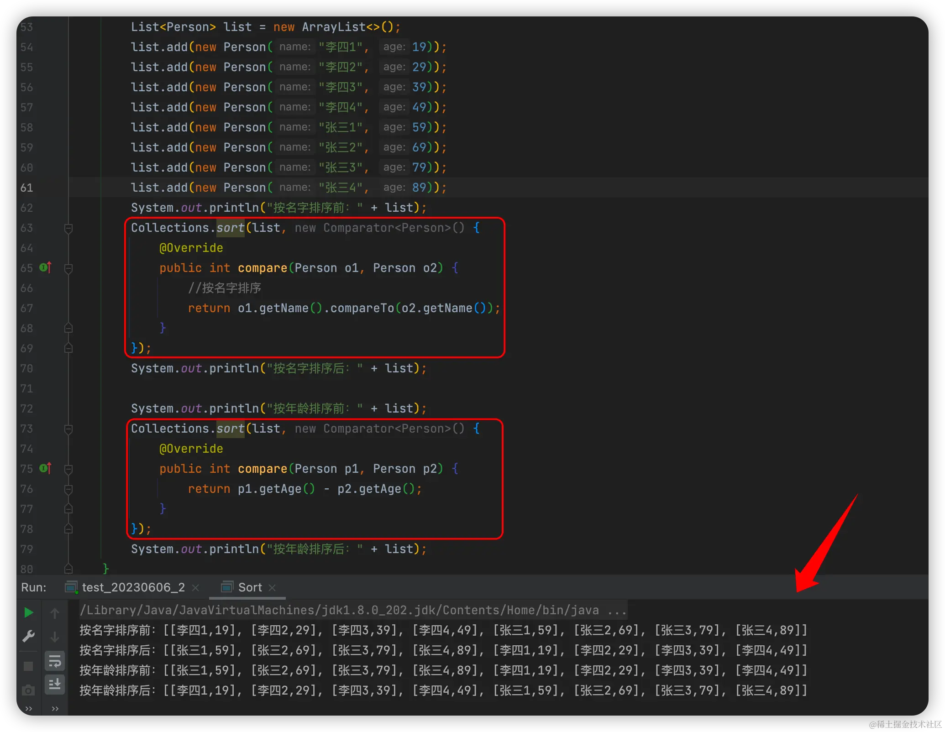Click the '按名字排序后:' console output line
Image resolution: width=945 pixels, height=732 pixels.
(443, 650)
